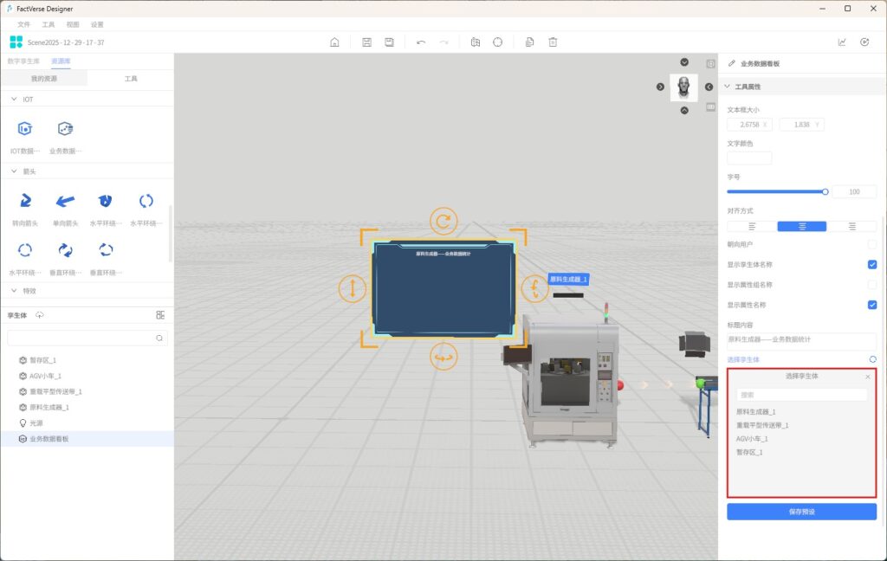Expand the 特效 section
Image resolution: width=887 pixels, height=561 pixels.
click(x=14, y=291)
